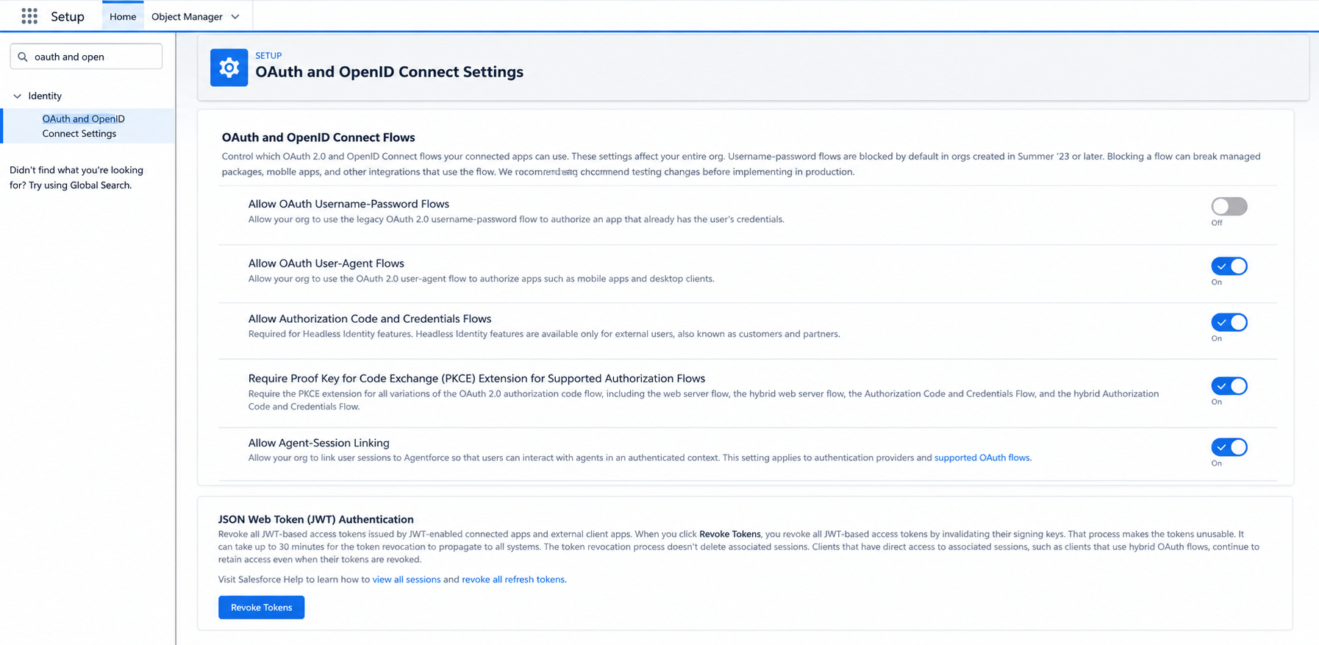The height and width of the screenshot is (645, 1319).
Task: Toggle the Require PKCE Extension switch
Action: pos(1229,386)
